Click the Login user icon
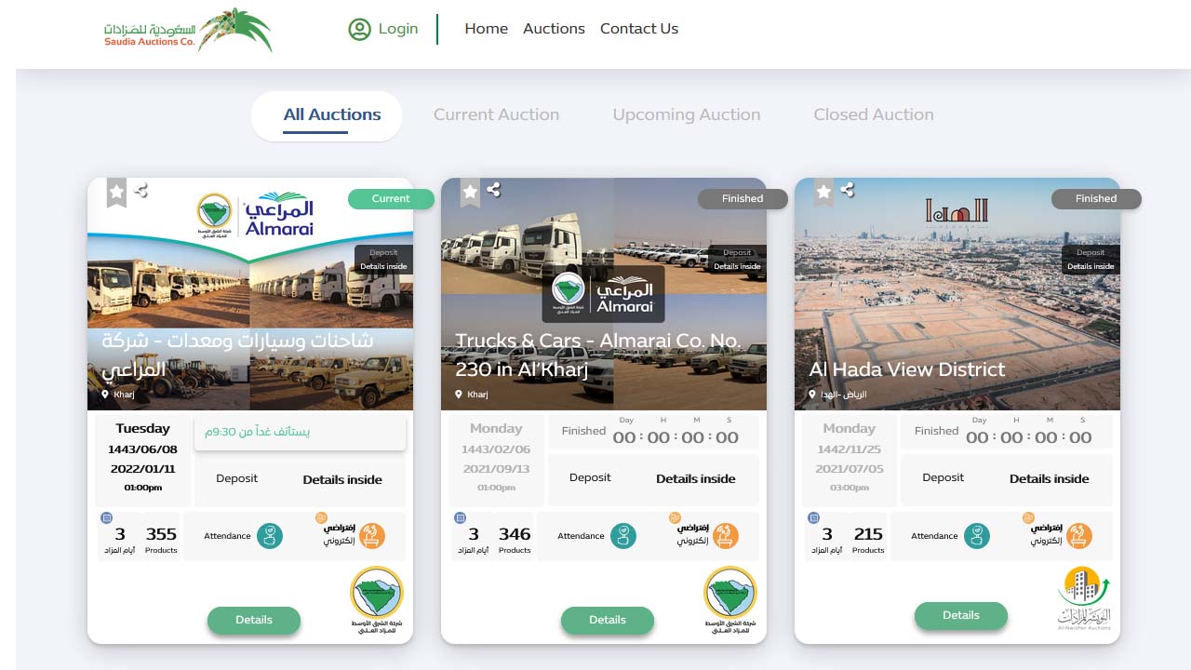This screenshot has height=670, width=1191. coord(359,30)
